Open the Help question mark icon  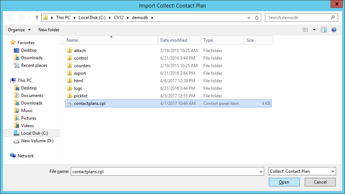click(x=334, y=30)
